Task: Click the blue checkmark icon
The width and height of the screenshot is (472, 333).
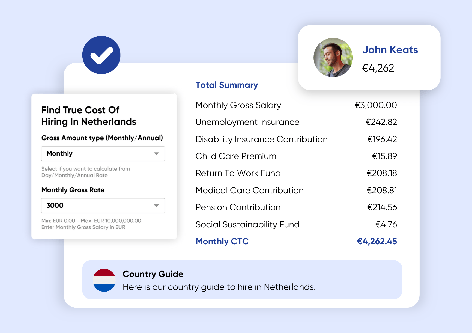Action: 101,55
